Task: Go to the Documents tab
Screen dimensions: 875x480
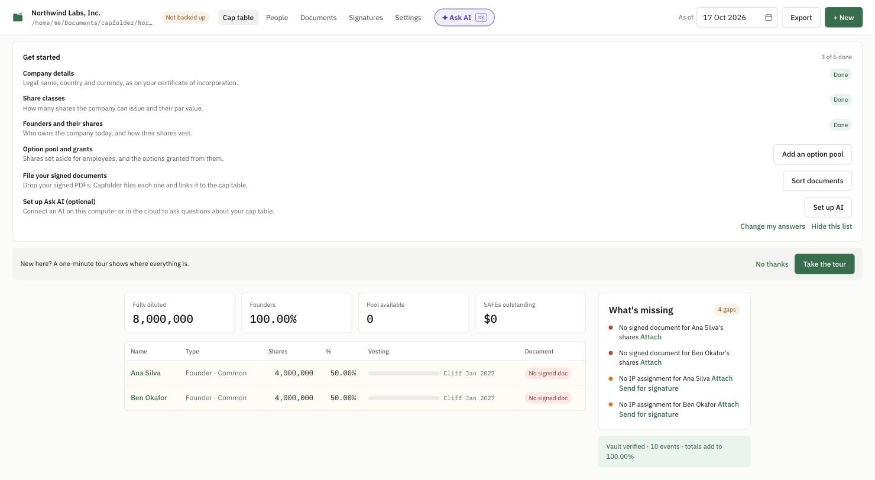Action: (319, 18)
